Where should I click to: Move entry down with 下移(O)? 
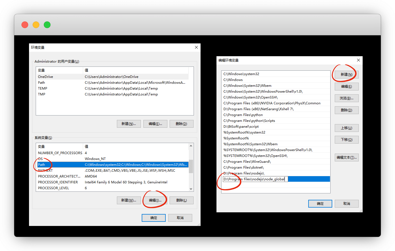[346, 140]
